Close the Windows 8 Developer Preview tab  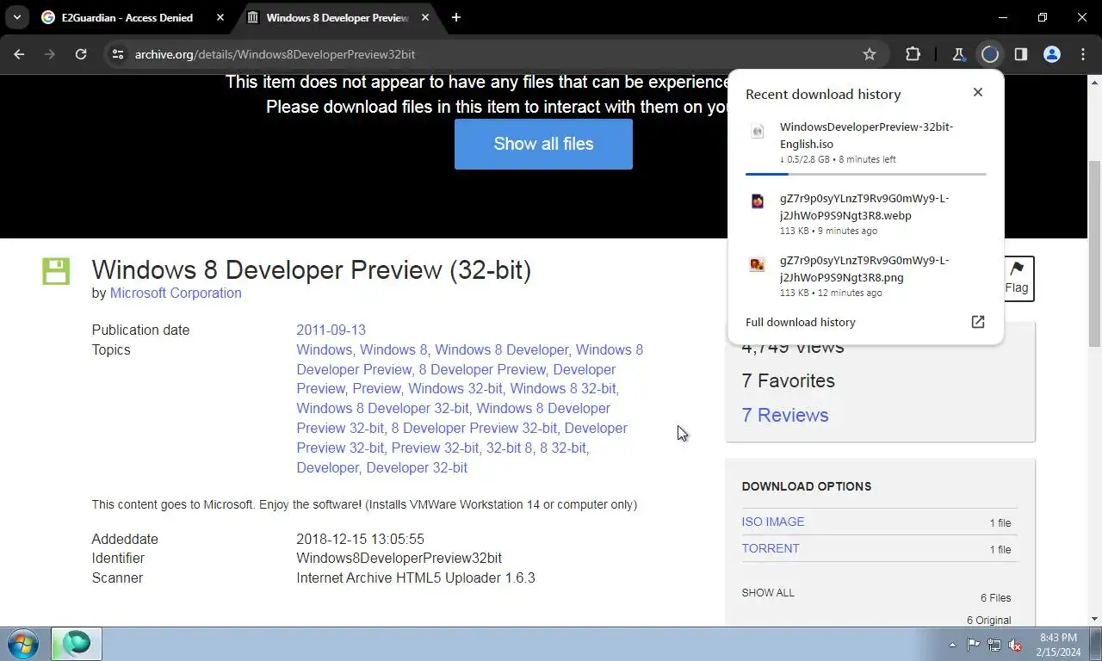(426, 17)
